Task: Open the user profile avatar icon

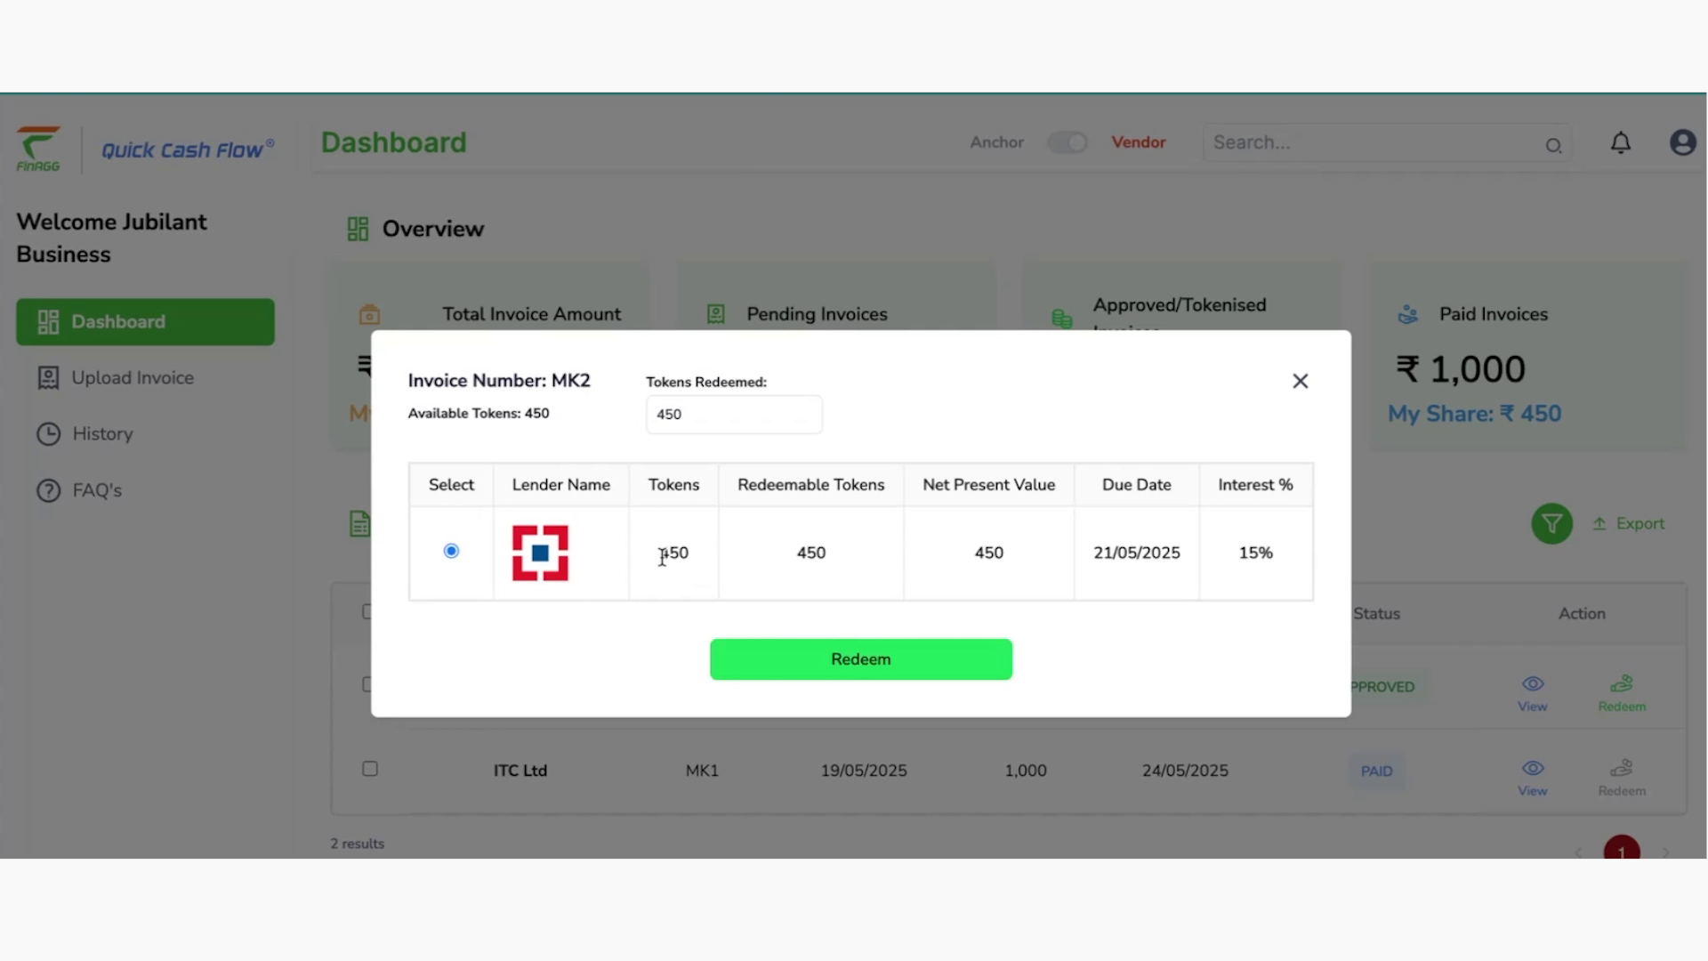Action: [x=1682, y=142]
